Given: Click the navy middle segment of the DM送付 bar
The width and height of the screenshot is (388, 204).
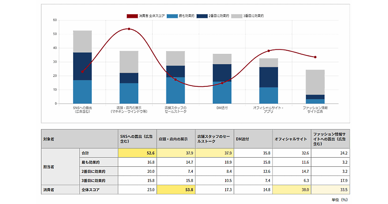Looking at the screenshot, I should (x=222, y=73).
